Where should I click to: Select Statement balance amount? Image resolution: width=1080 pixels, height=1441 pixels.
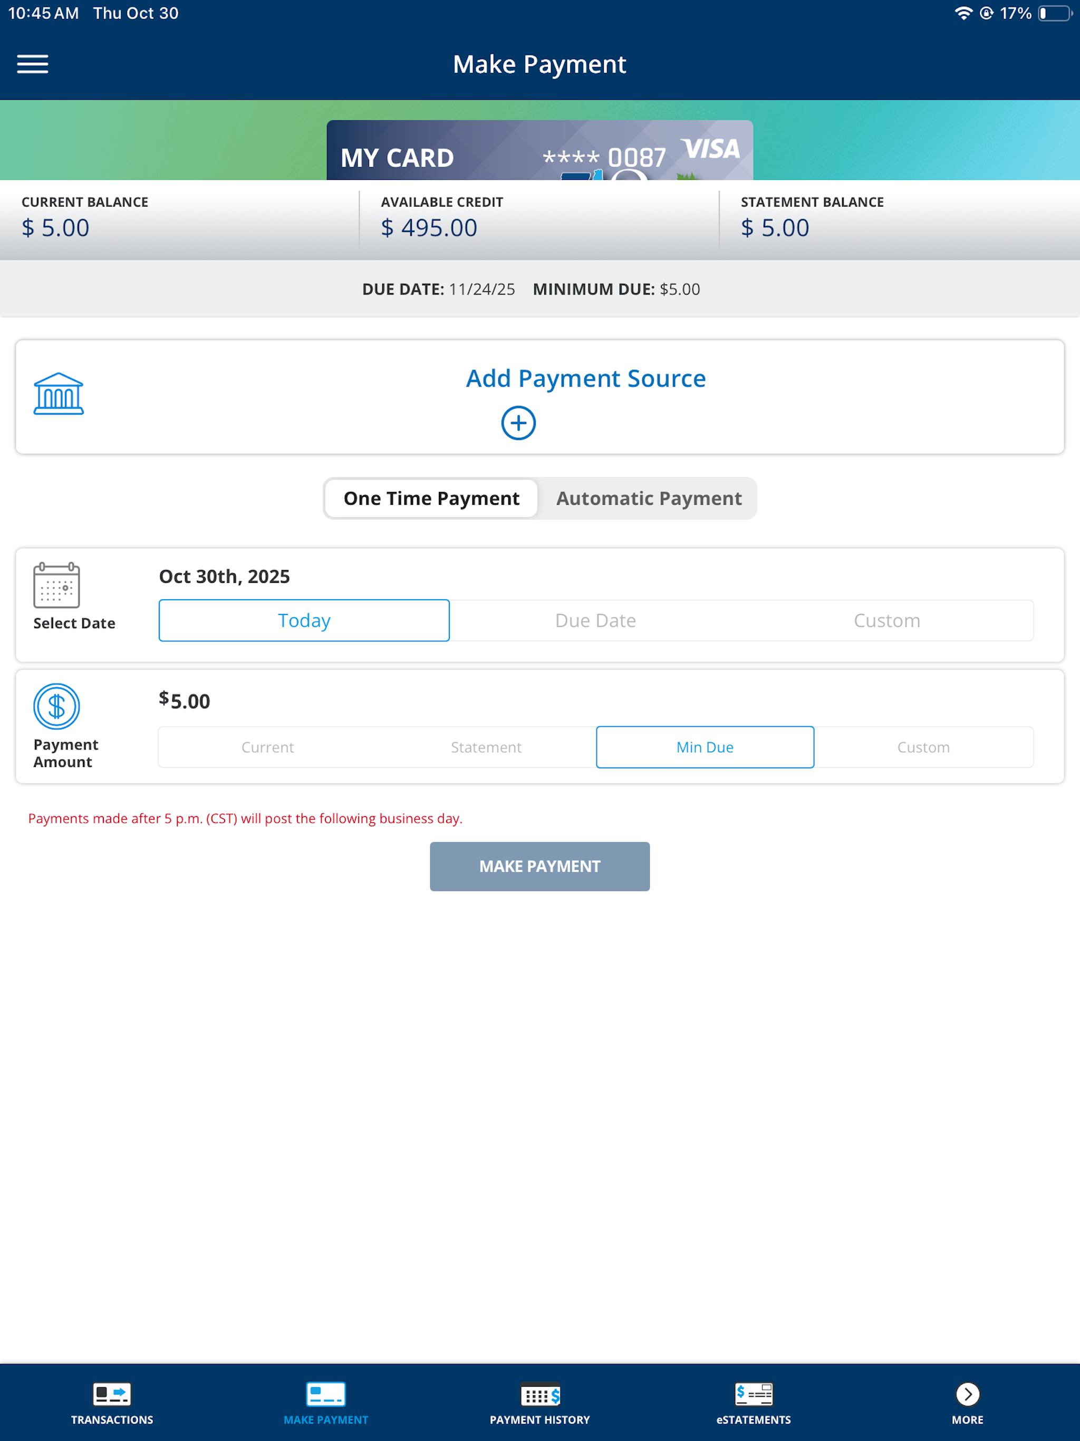(486, 747)
